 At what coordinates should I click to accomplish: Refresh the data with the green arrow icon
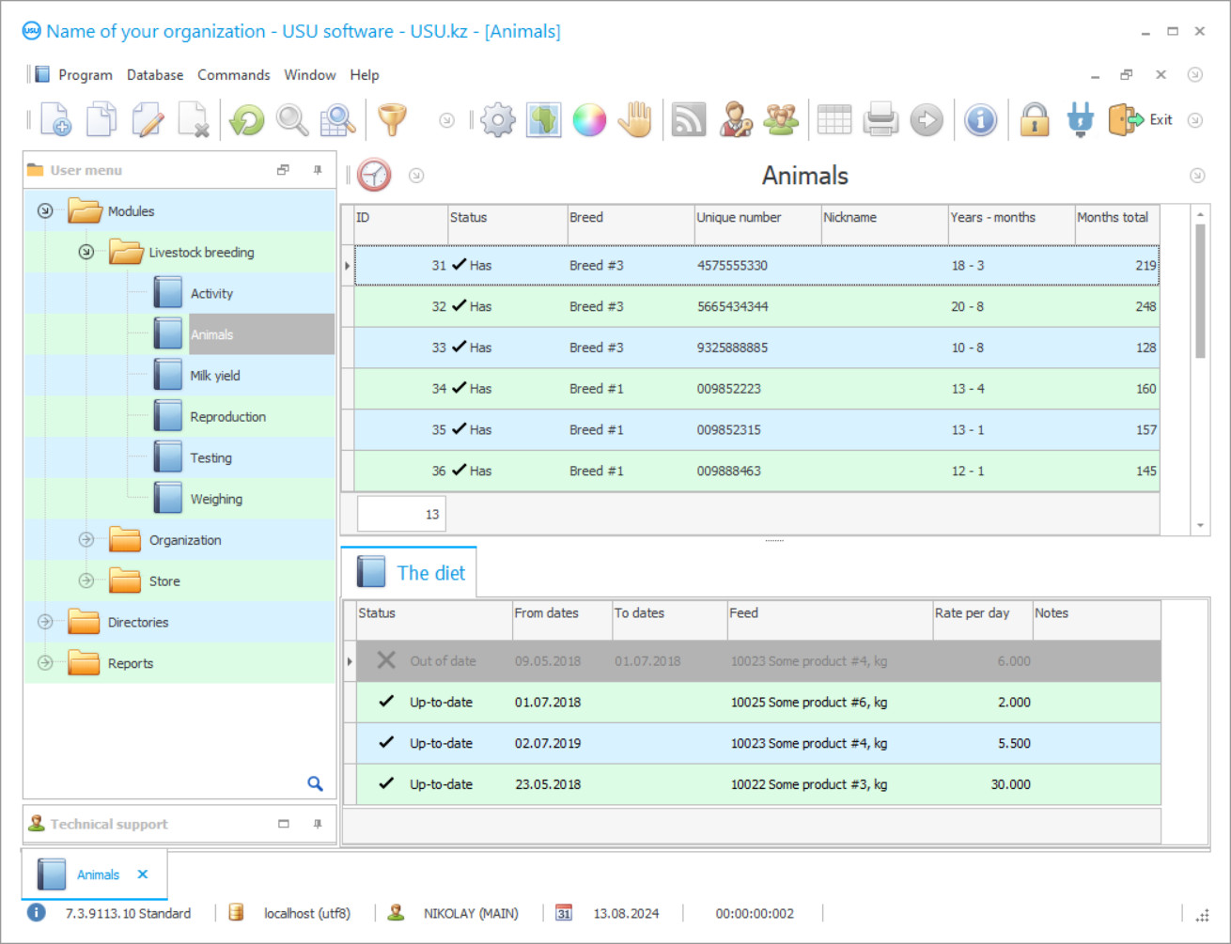tap(245, 119)
